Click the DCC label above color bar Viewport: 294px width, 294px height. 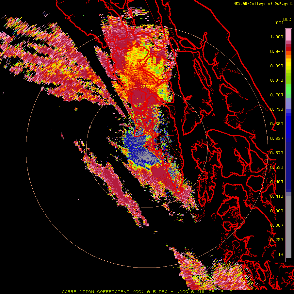tap(287, 20)
